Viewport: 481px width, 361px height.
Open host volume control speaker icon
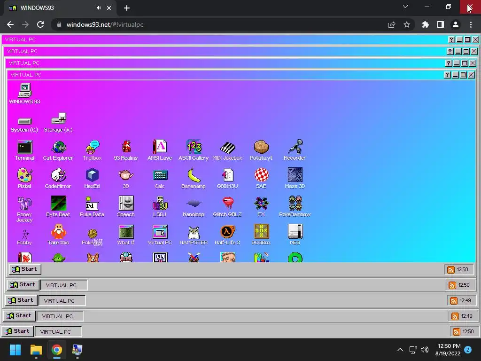(425, 350)
